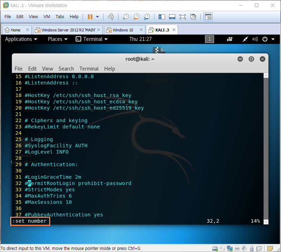Click the USB device status icon
This screenshot has width=281, height=252.
pyautogui.click(x=252, y=249)
